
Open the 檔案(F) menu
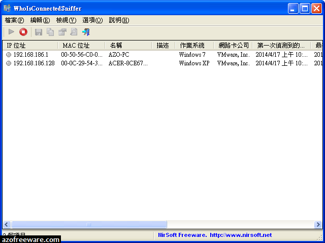click(x=14, y=20)
